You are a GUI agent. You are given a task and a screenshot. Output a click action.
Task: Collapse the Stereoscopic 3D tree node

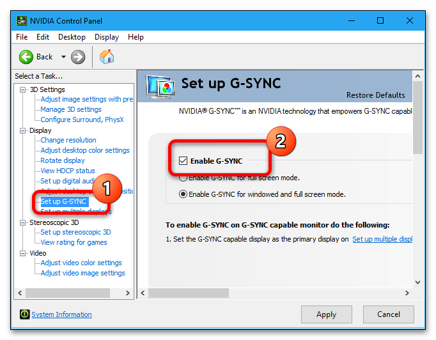click(x=22, y=222)
